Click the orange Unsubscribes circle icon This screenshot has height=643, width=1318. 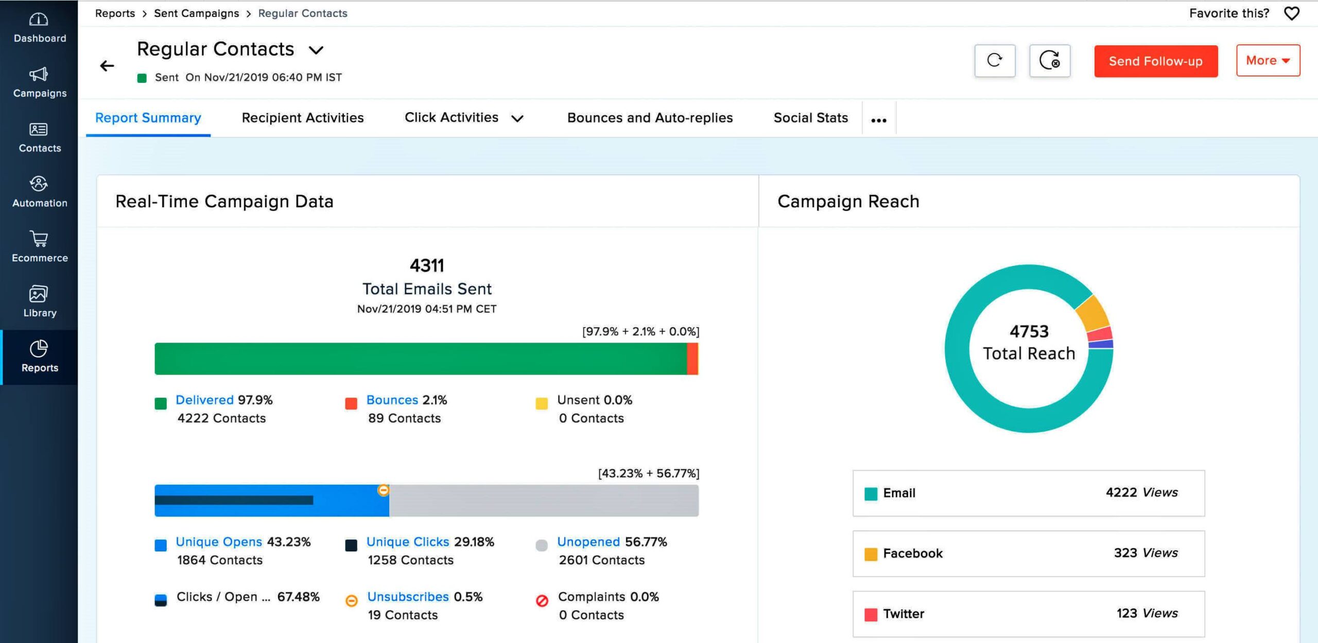coord(351,600)
